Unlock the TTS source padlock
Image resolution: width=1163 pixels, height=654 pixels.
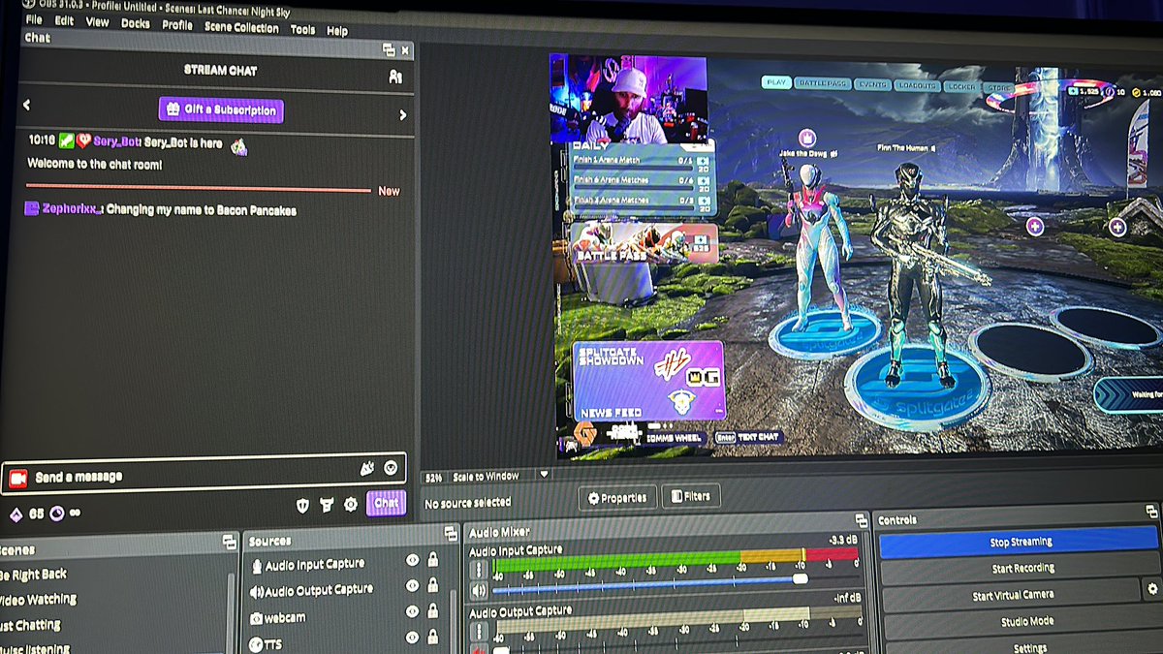433,637
